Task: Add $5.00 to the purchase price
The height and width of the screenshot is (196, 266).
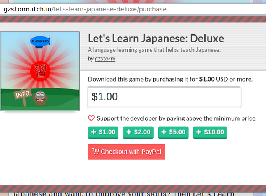Action: 173,132
